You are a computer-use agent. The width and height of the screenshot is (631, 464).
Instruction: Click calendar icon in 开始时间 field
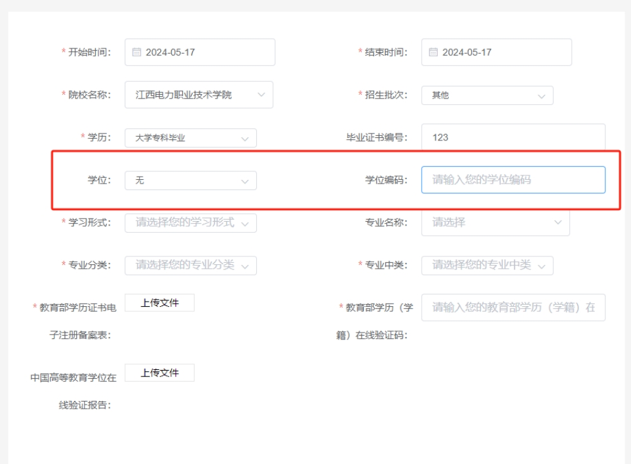pyautogui.click(x=137, y=52)
